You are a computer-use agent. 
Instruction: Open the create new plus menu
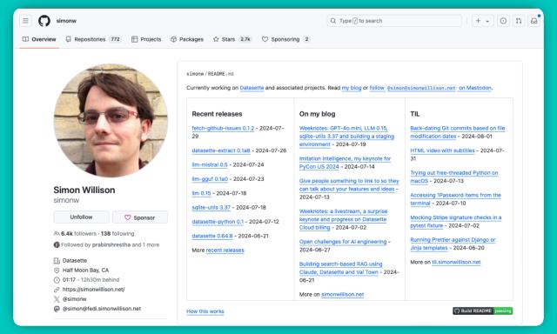pyautogui.click(x=482, y=21)
